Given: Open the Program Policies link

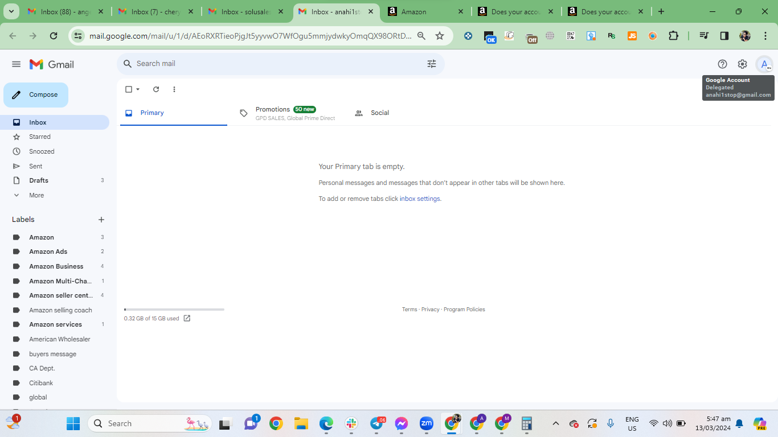Looking at the screenshot, I should click(x=464, y=310).
